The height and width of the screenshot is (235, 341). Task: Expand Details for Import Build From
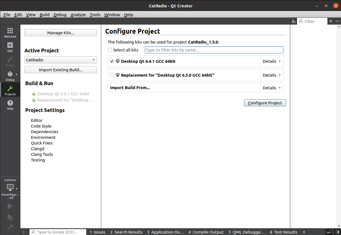point(272,88)
